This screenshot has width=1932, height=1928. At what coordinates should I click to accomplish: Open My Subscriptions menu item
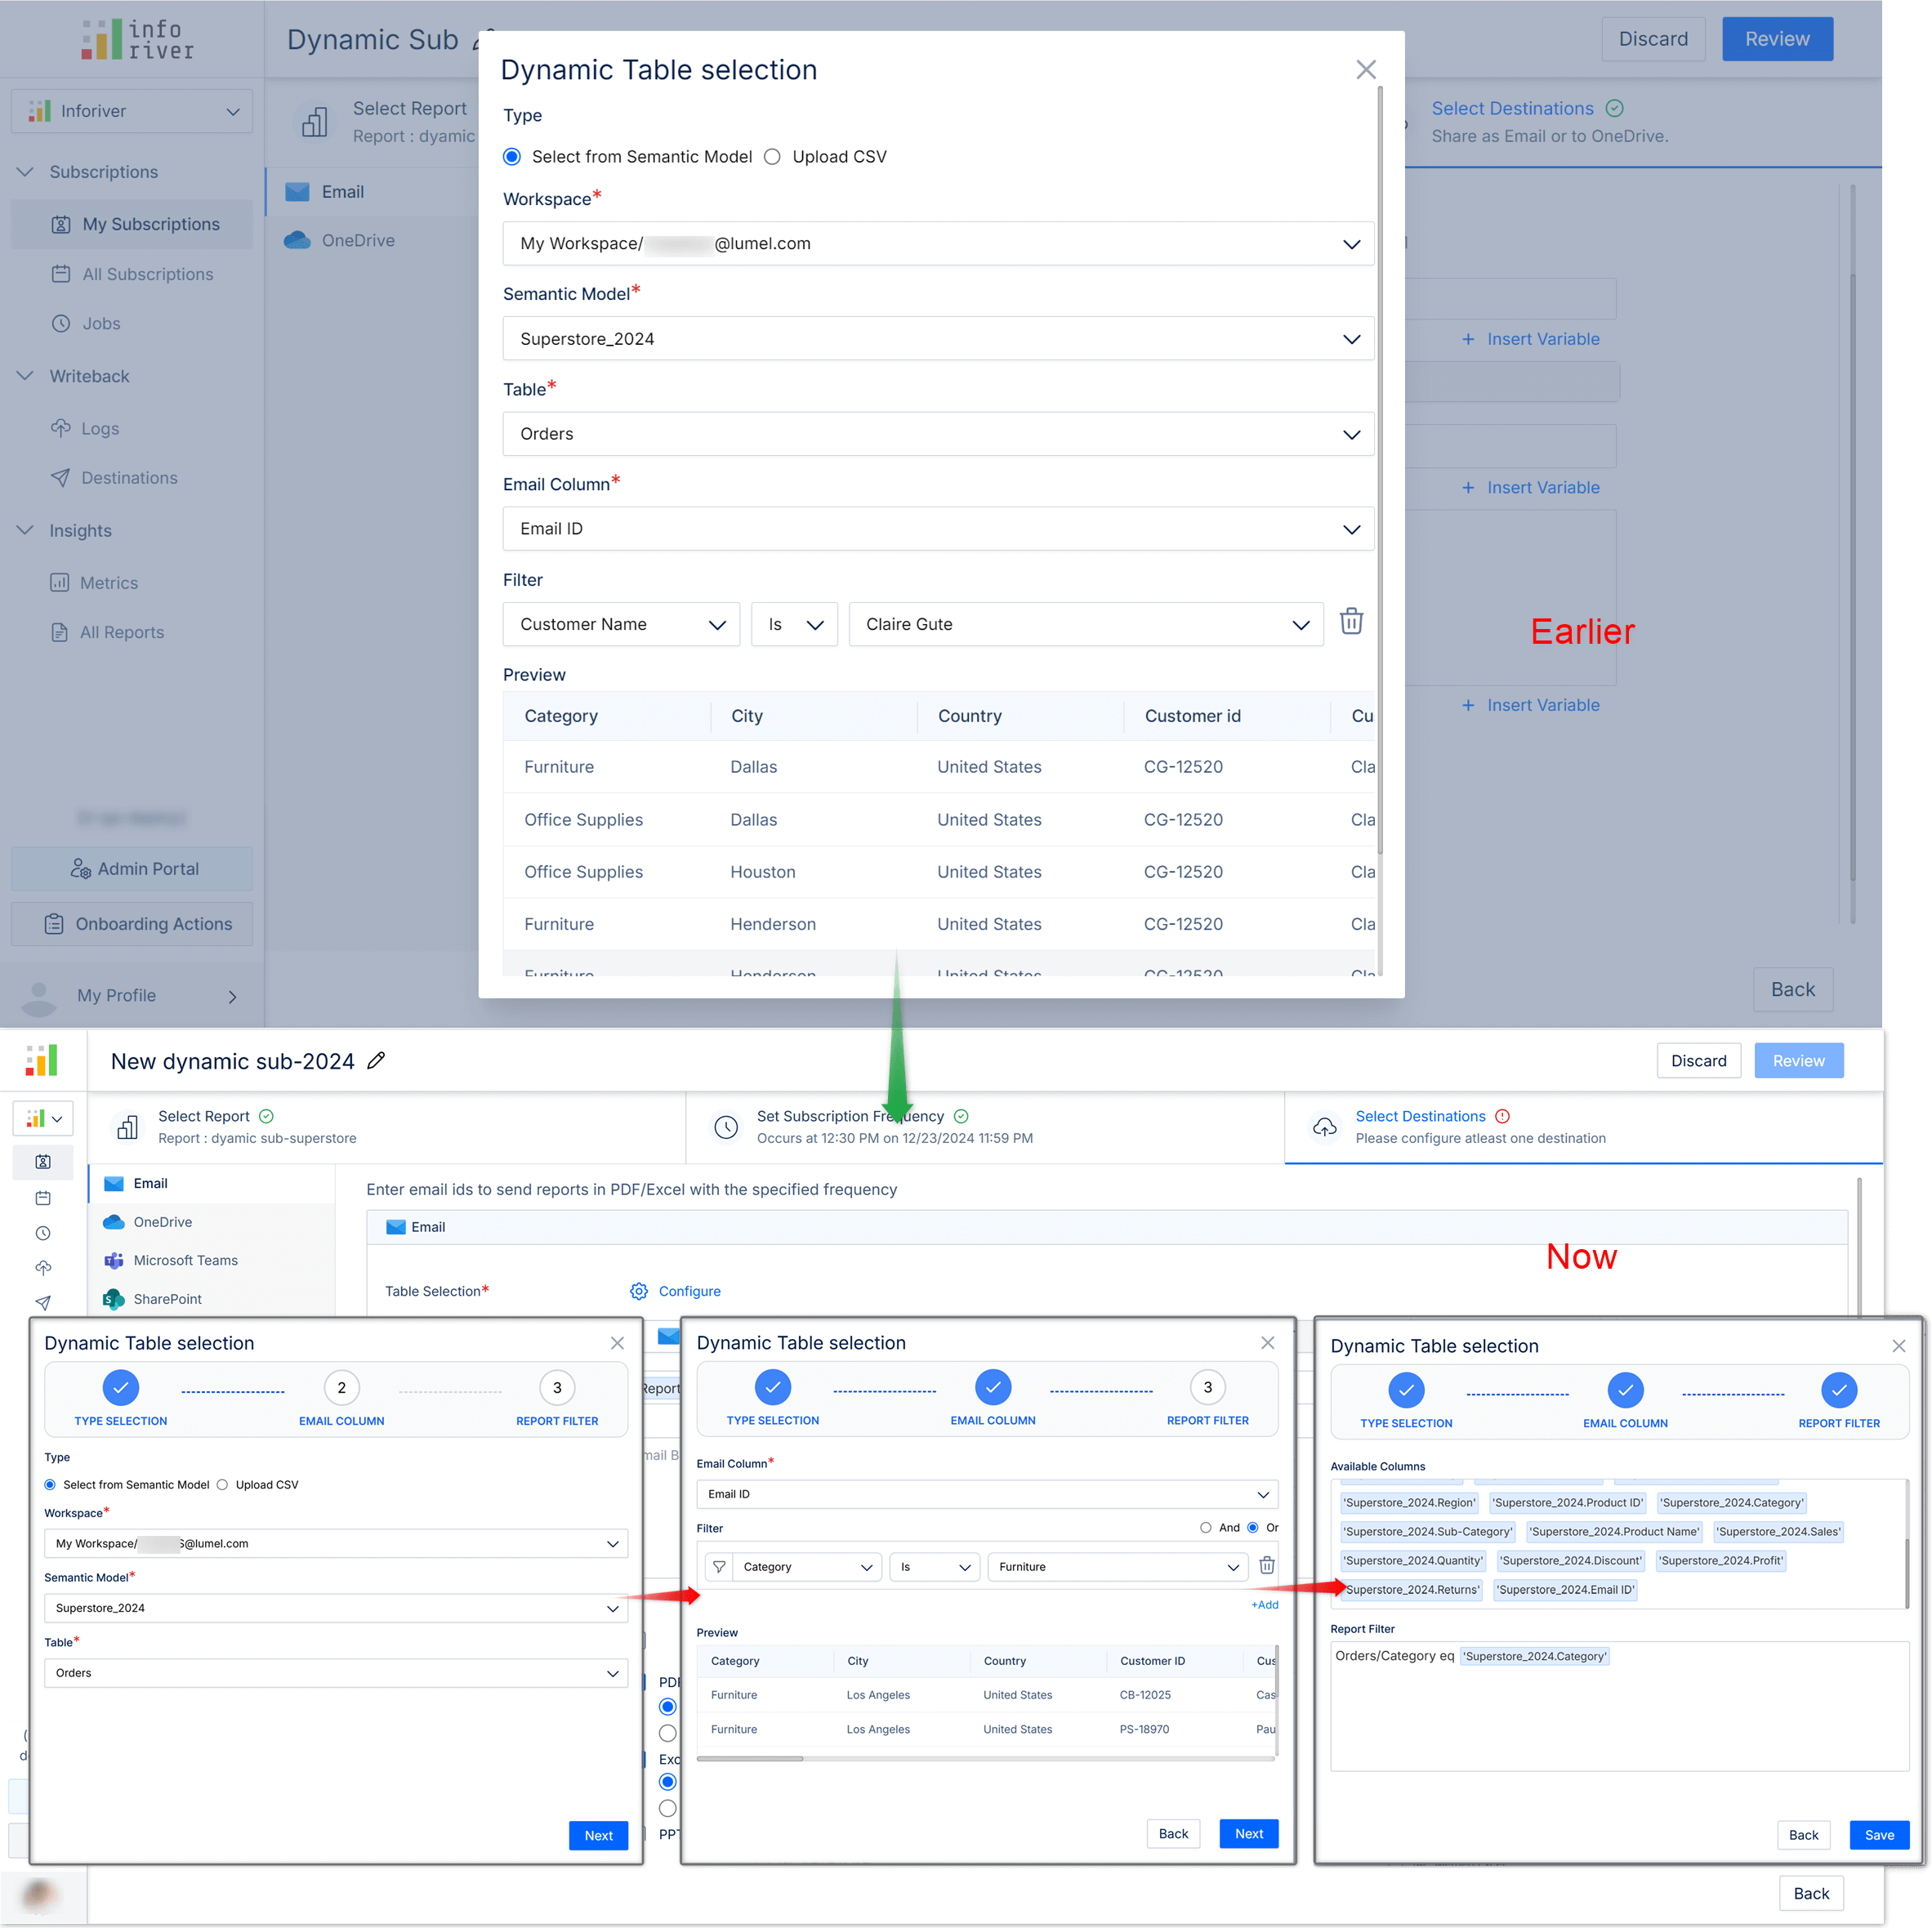(x=150, y=222)
